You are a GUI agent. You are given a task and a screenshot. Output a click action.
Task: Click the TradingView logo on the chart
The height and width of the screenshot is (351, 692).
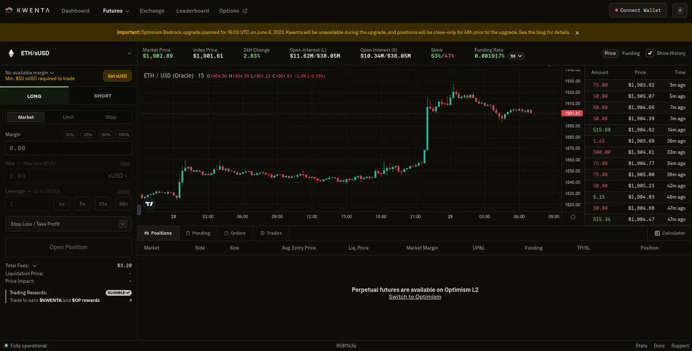[149, 204]
